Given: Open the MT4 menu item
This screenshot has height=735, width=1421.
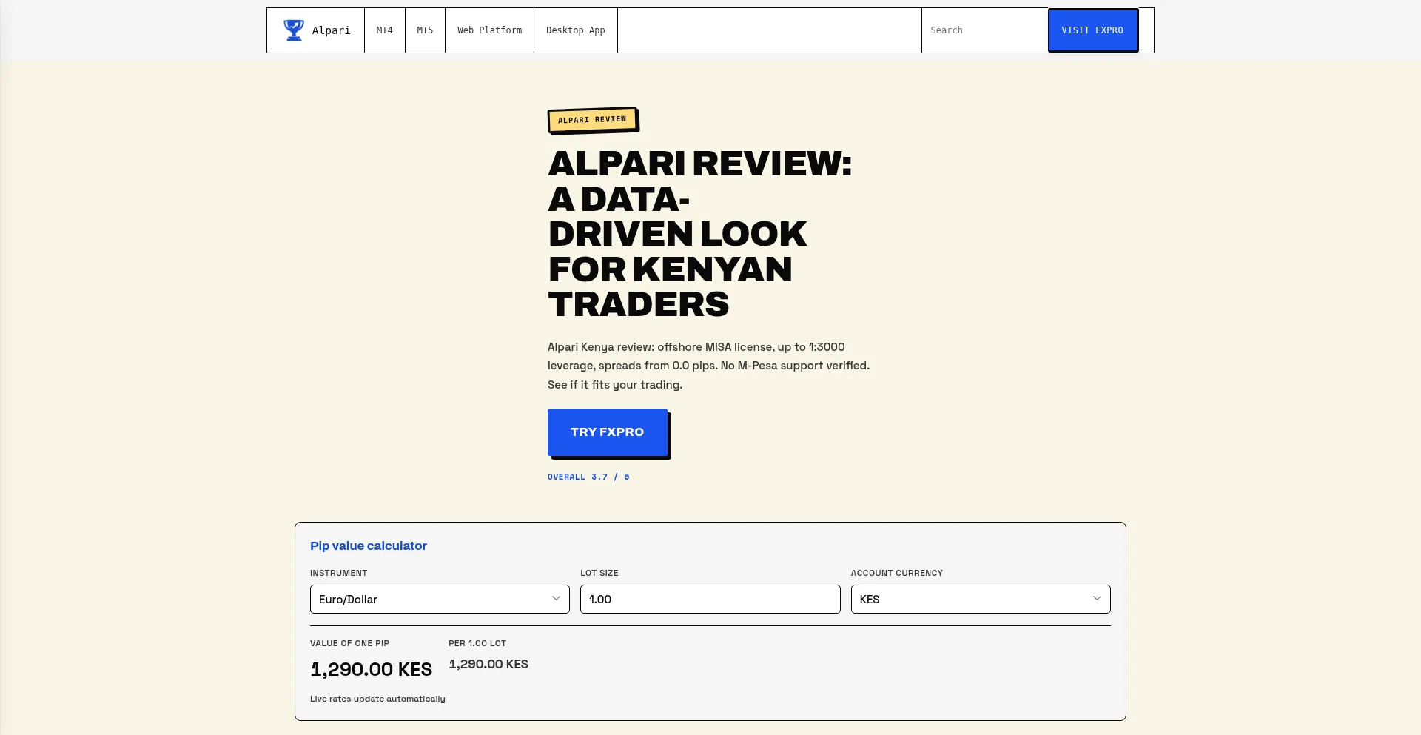Looking at the screenshot, I should tap(384, 30).
